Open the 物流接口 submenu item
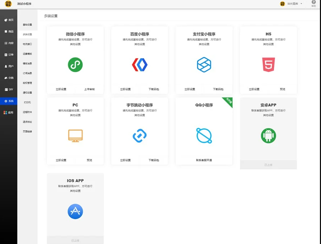 pos(28,44)
